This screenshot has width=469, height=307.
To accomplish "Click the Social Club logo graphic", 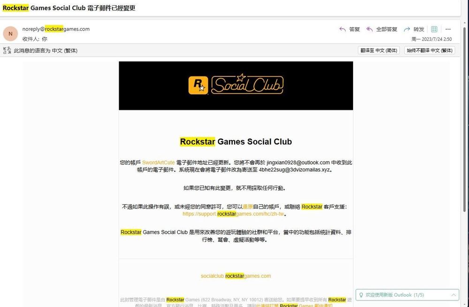I will (x=247, y=84).
